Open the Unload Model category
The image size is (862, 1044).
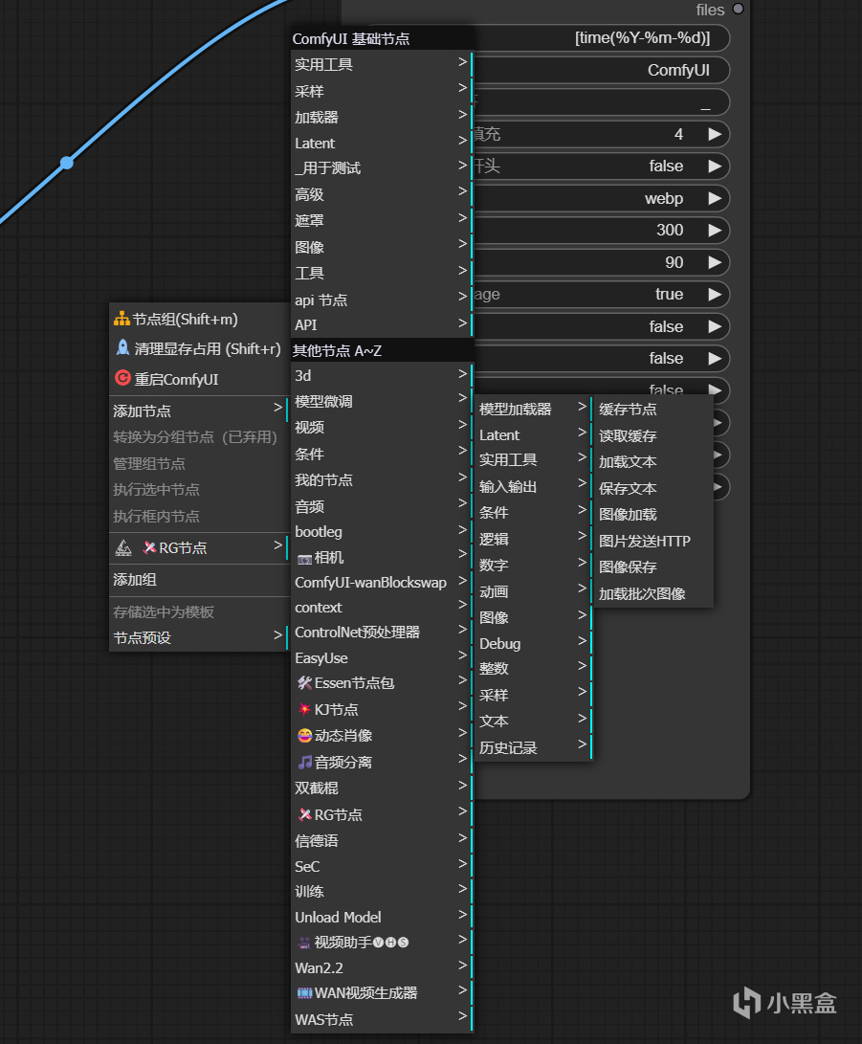[382, 917]
